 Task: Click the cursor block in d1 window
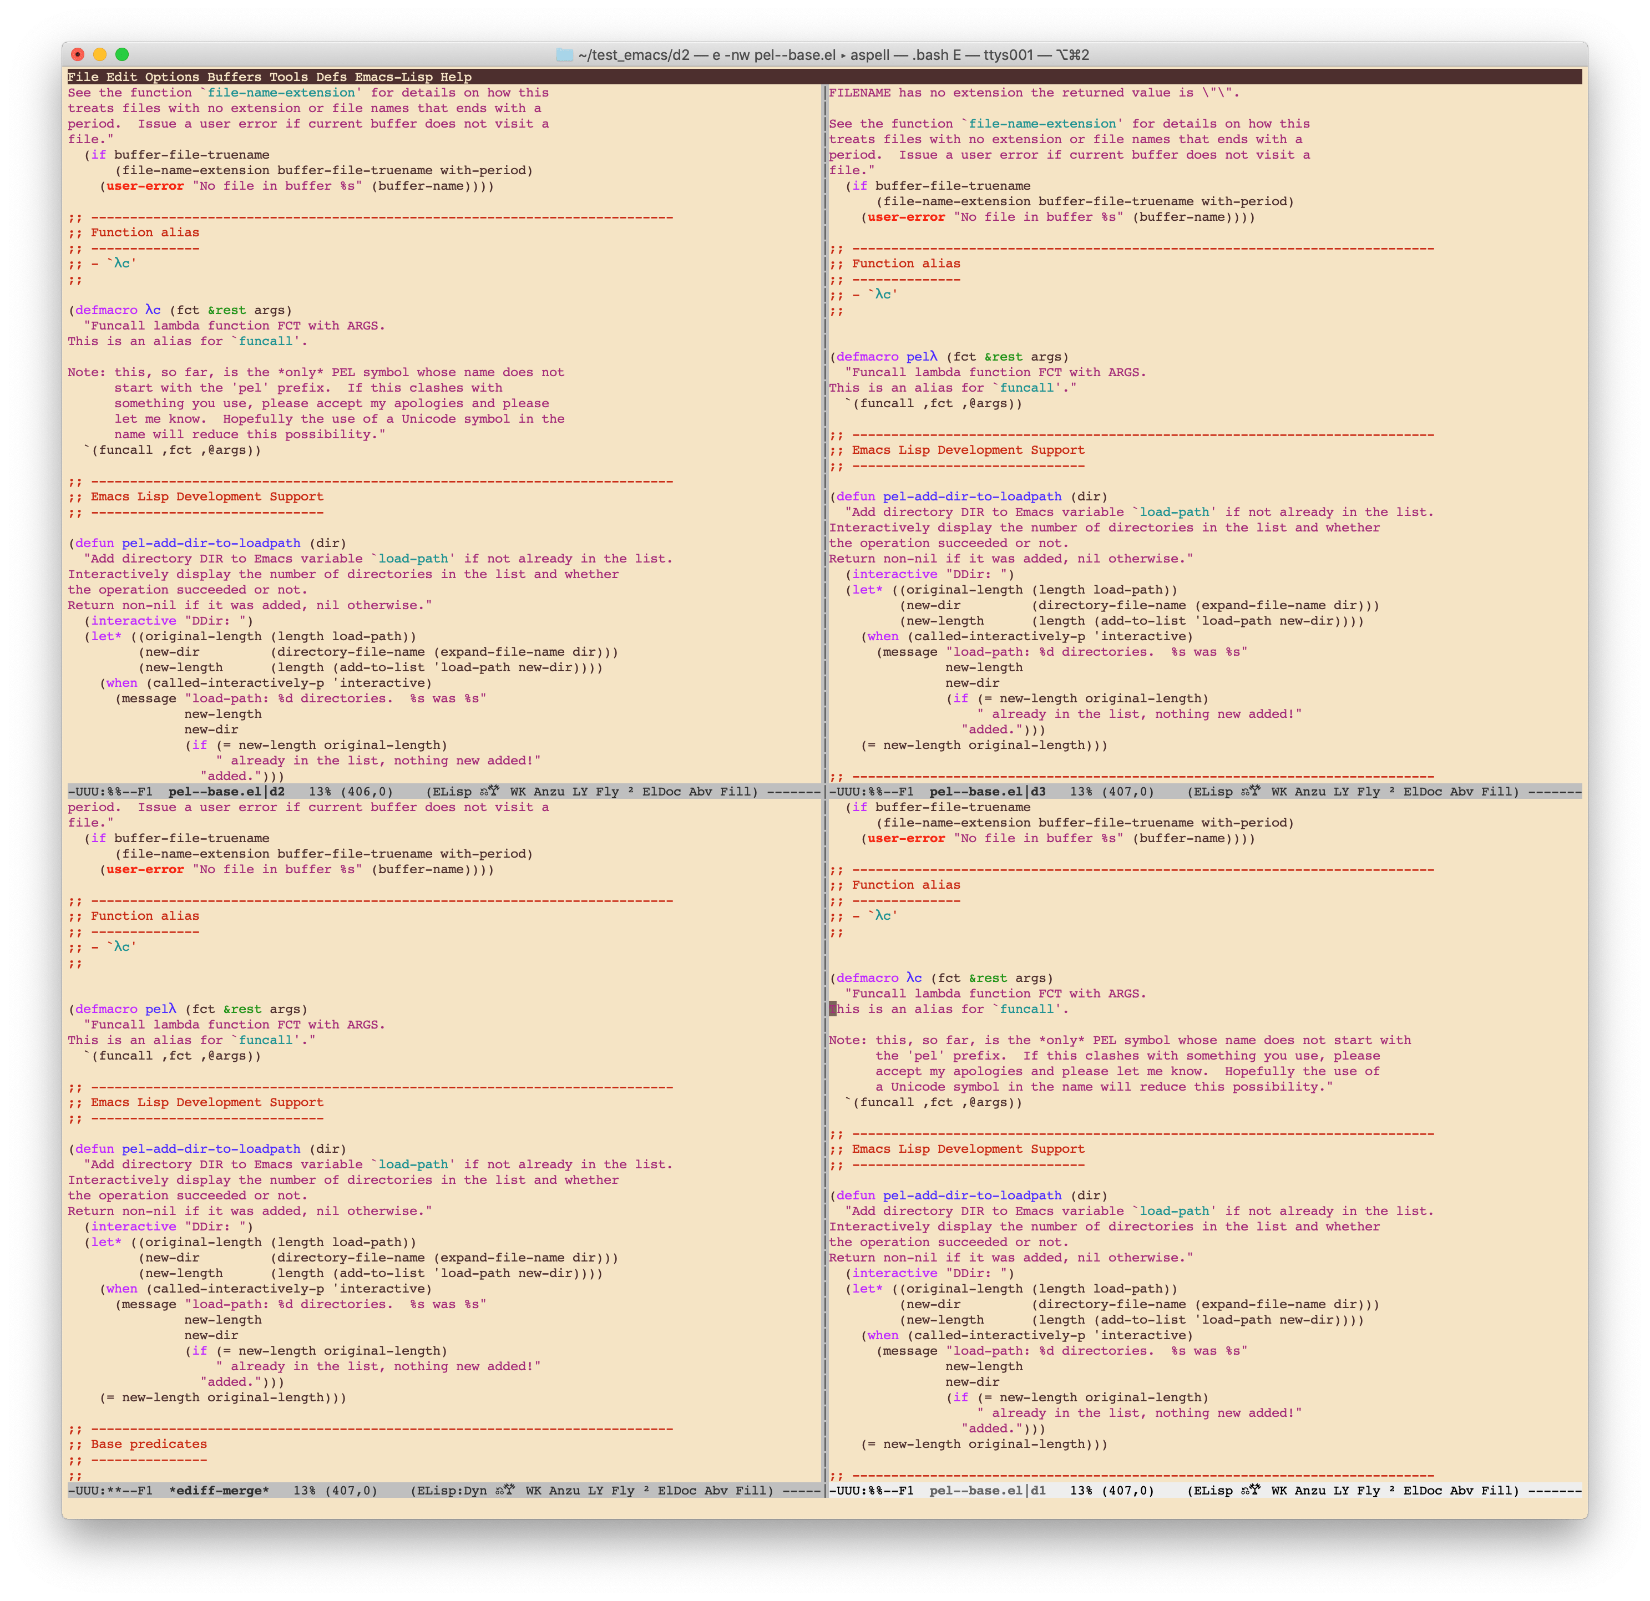pos(833,1009)
